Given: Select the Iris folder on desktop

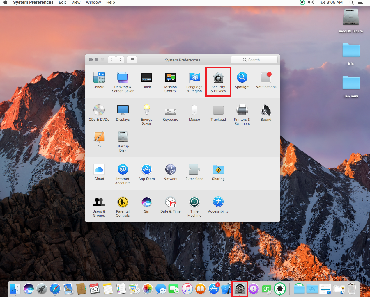Looking at the screenshot, I should click(x=351, y=54).
